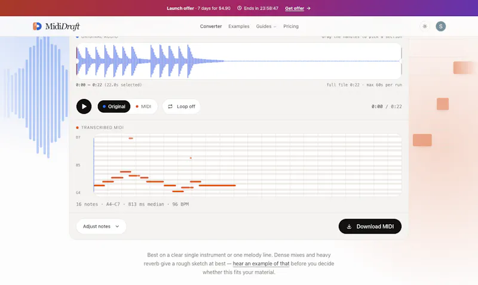Screen dimensions: 478x285
Task: Open the 'hear an example of that' link
Action: (261, 264)
